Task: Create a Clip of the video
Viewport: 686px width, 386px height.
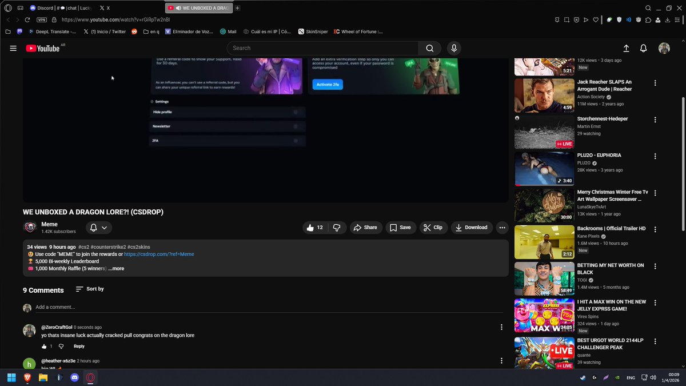Action: point(432,228)
